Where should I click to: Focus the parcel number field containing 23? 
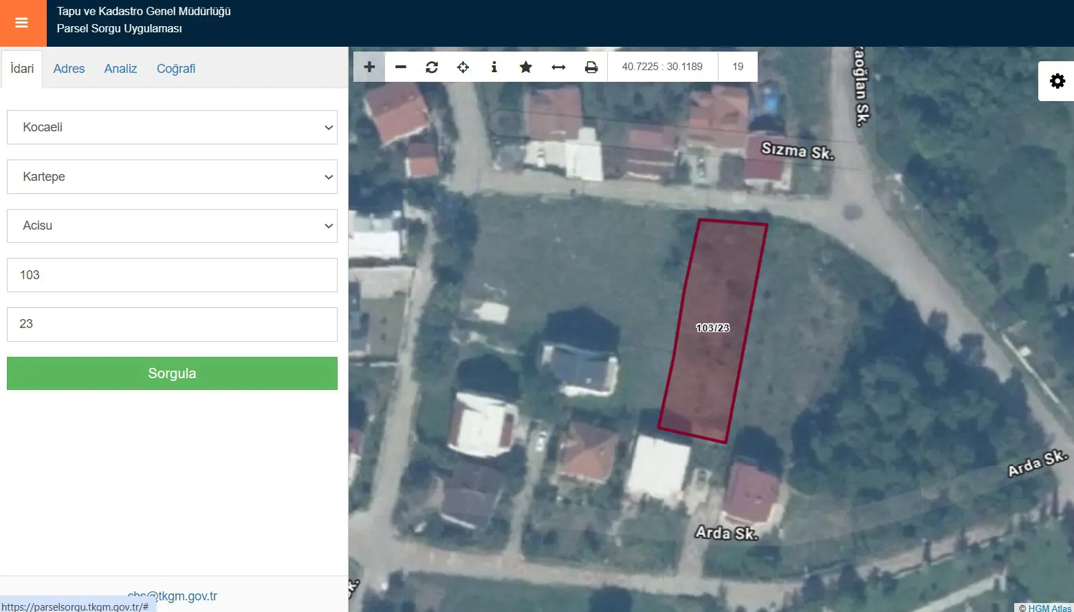click(172, 325)
